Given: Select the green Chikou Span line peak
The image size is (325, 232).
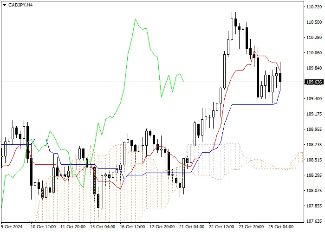Looking at the screenshot, I should tap(136, 19).
